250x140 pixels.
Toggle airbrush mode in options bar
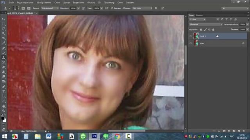pyautogui.click(x=107, y=8)
